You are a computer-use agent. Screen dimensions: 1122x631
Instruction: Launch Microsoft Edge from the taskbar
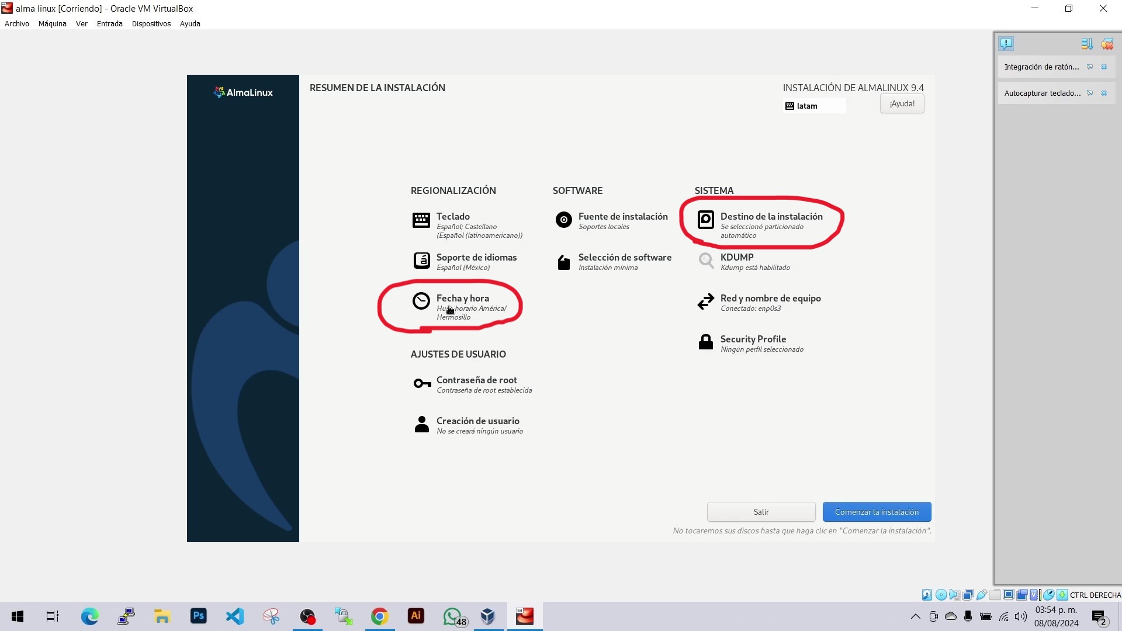point(89,616)
